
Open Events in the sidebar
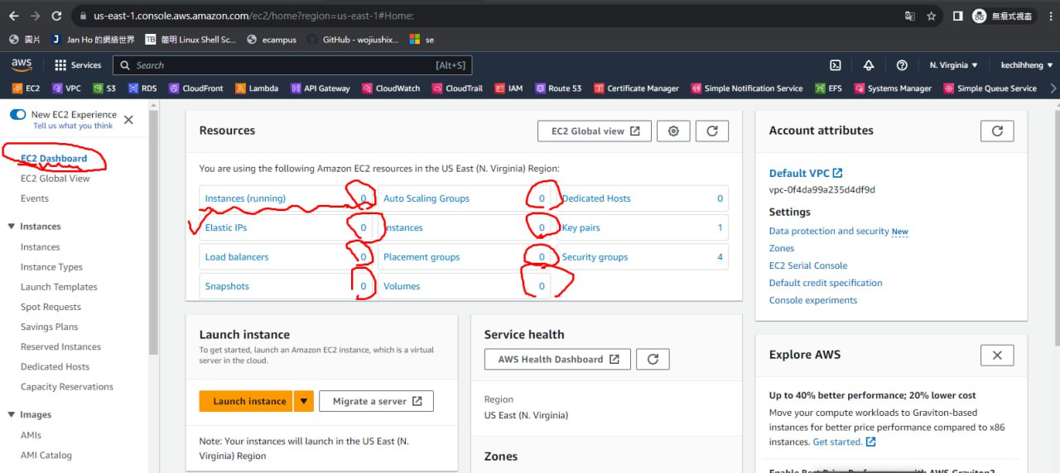tap(35, 198)
